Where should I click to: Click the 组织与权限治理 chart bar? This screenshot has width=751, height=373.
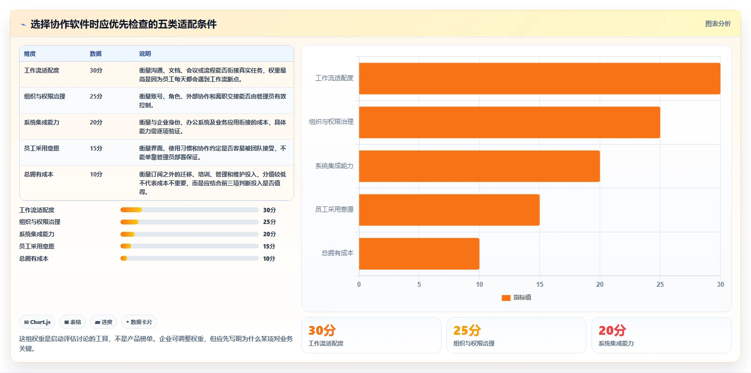[x=510, y=122]
